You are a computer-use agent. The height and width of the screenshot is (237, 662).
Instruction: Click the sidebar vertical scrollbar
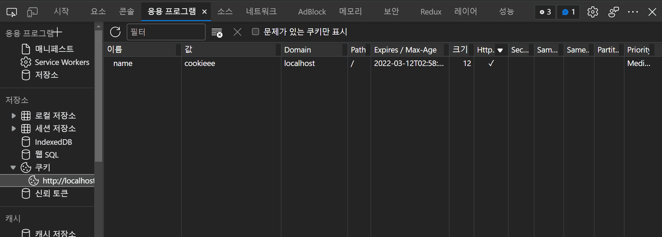coord(98,97)
